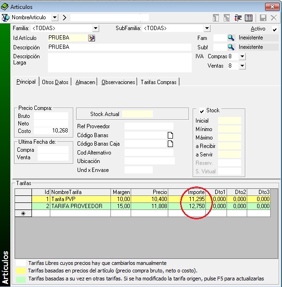Viewport: 282px width, 287px height.
Task: Click the go arrow next to NombreArticulo
Action: coord(64,18)
